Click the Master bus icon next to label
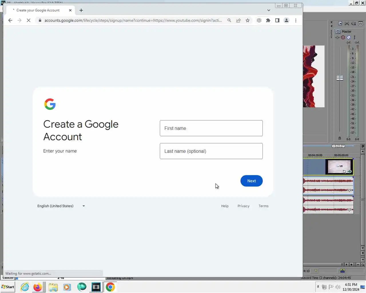The height and width of the screenshot is (293, 366). (x=338, y=31)
